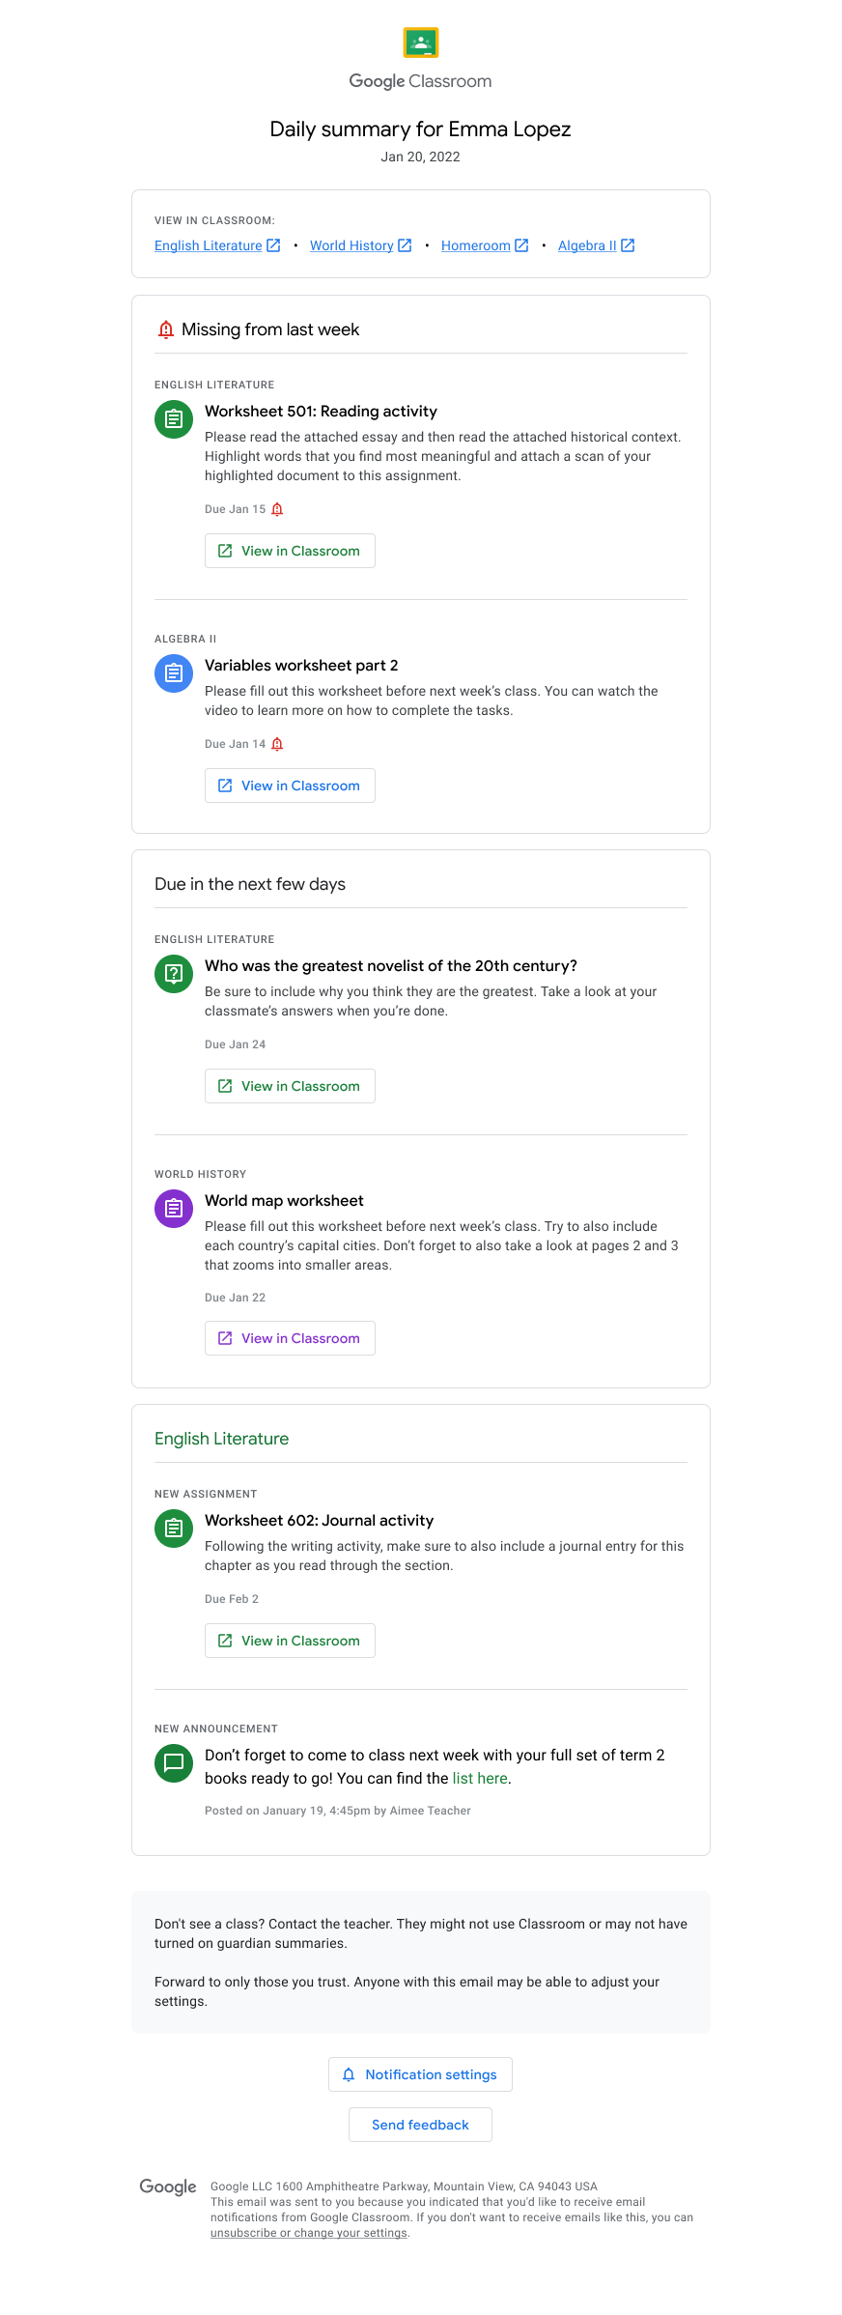Viewport: 842px width, 2315px height.
Task: Click the question icon for greatest novelist
Action: click(x=174, y=974)
